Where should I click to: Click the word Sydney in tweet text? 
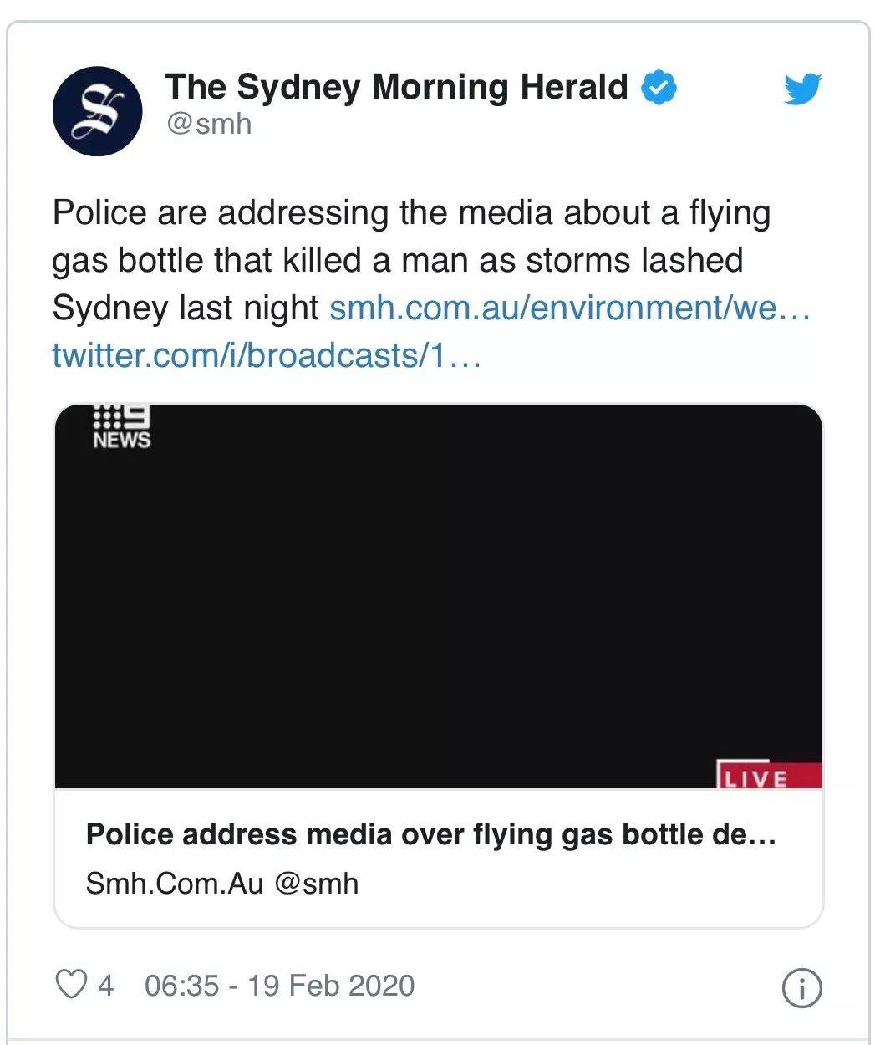[109, 308]
